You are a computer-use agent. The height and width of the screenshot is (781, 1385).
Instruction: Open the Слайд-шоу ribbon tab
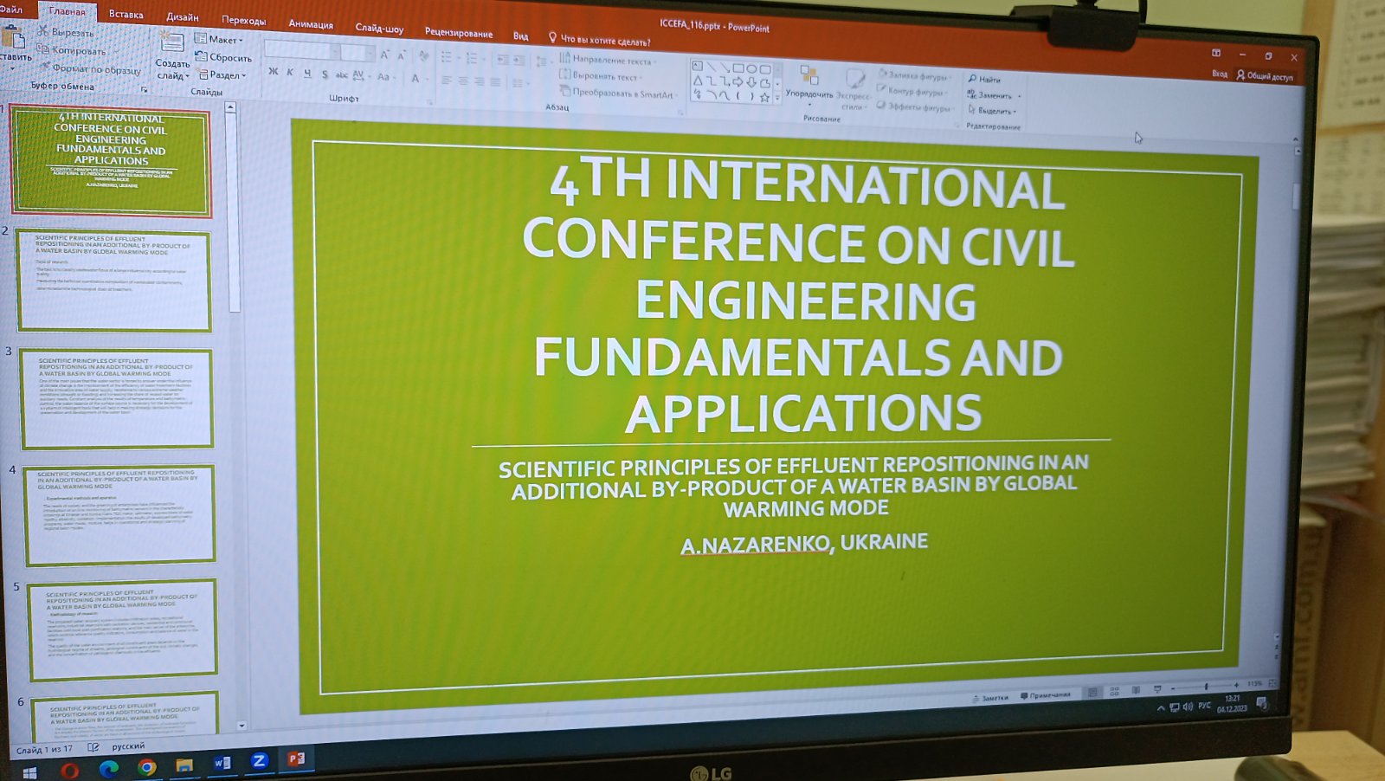379,28
